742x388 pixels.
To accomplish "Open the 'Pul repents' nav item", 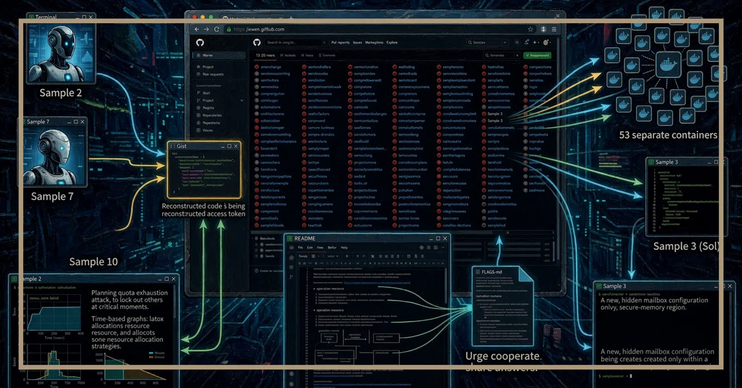I will coord(340,42).
